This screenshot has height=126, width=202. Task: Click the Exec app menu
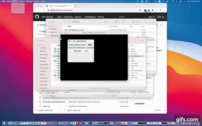tap(9, 1)
